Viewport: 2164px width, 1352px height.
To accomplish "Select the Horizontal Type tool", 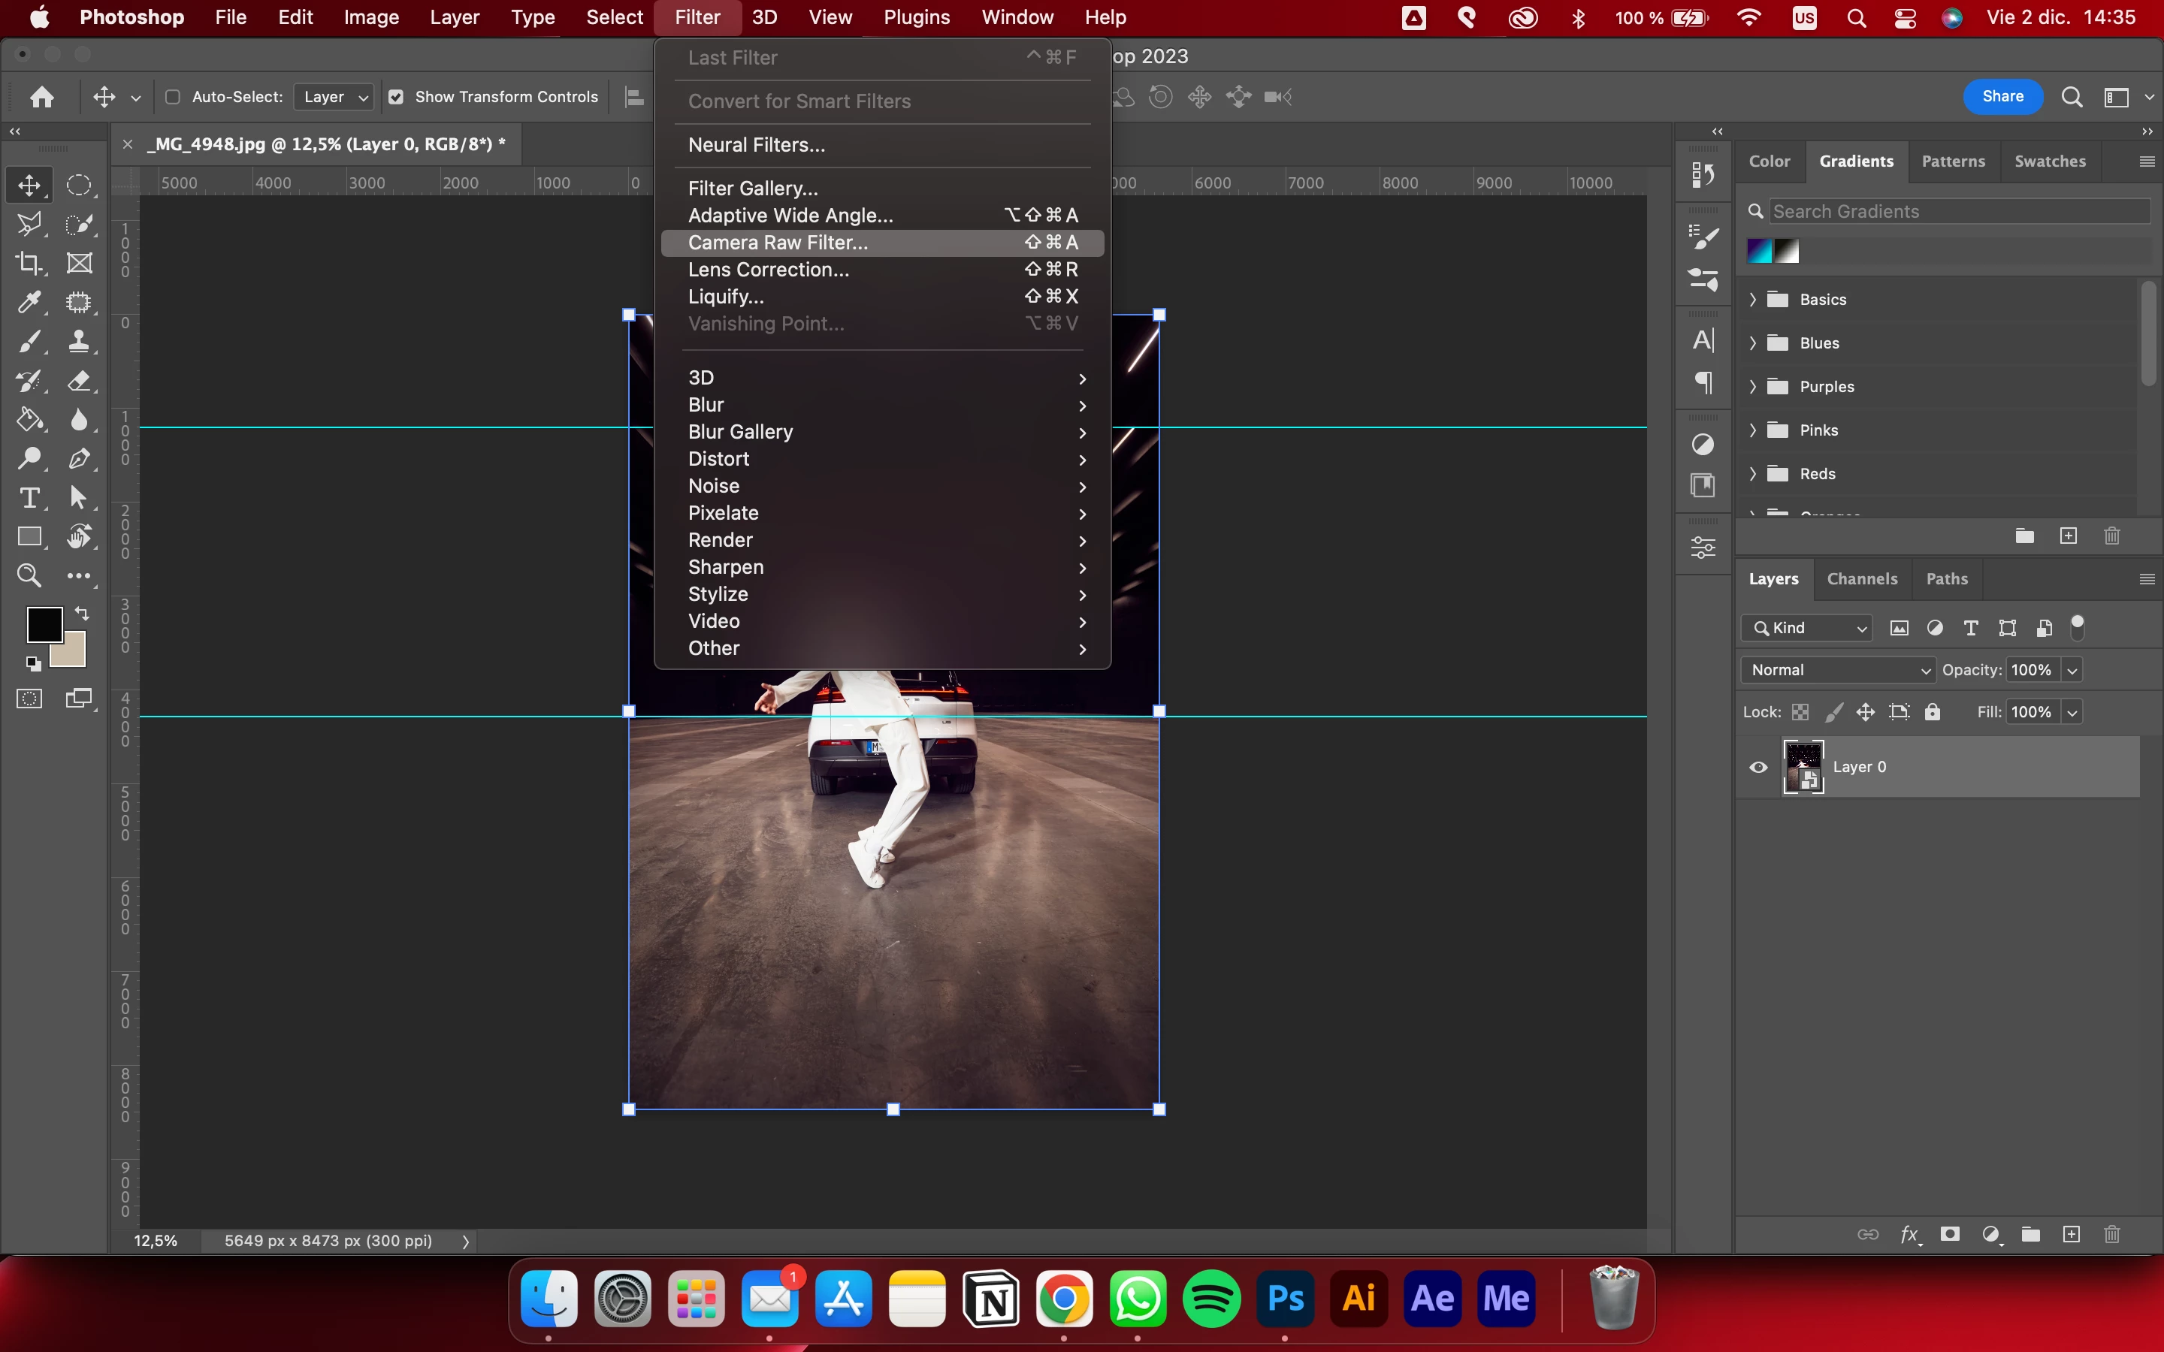I will tap(29, 498).
